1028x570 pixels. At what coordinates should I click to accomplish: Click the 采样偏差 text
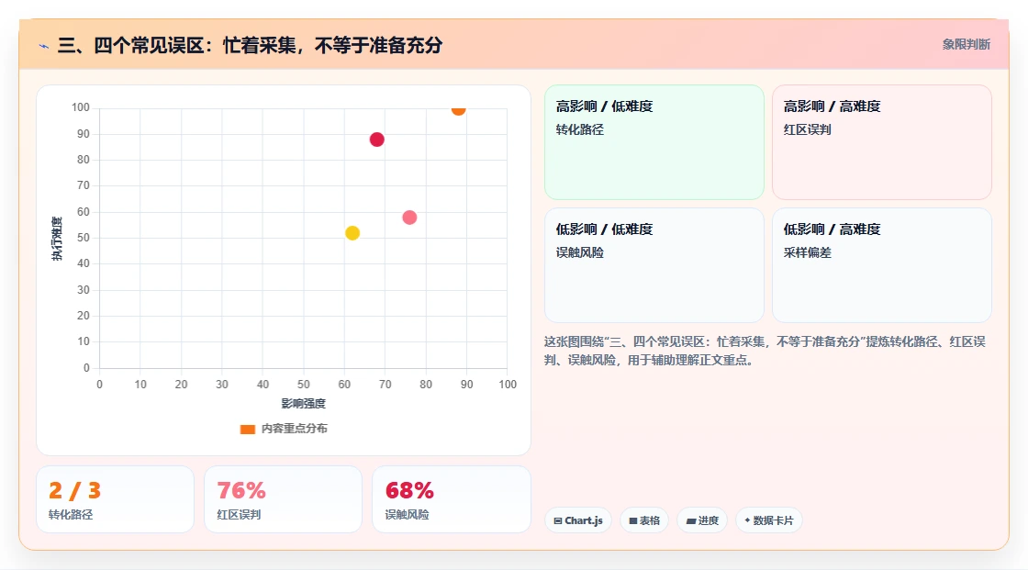(x=807, y=252)
